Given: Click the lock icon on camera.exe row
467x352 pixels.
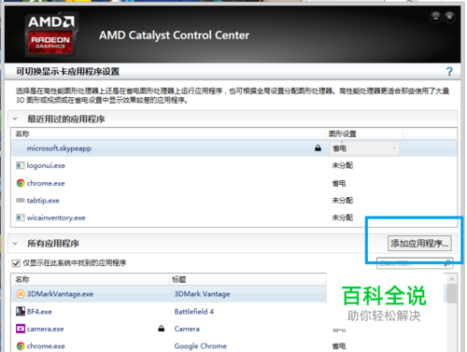Looking at the screenshot, I should pyautogui.click(x=162, y=329).
